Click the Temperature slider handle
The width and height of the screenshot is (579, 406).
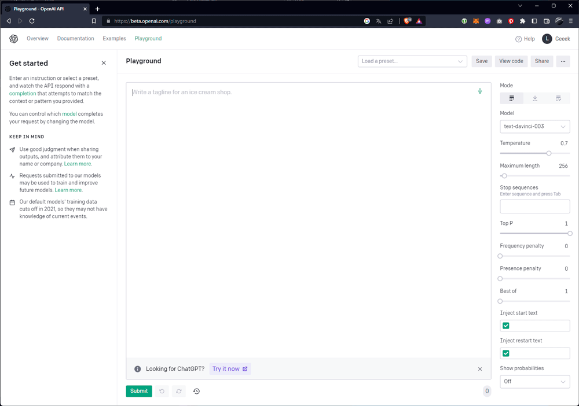(x=549, y=153)
